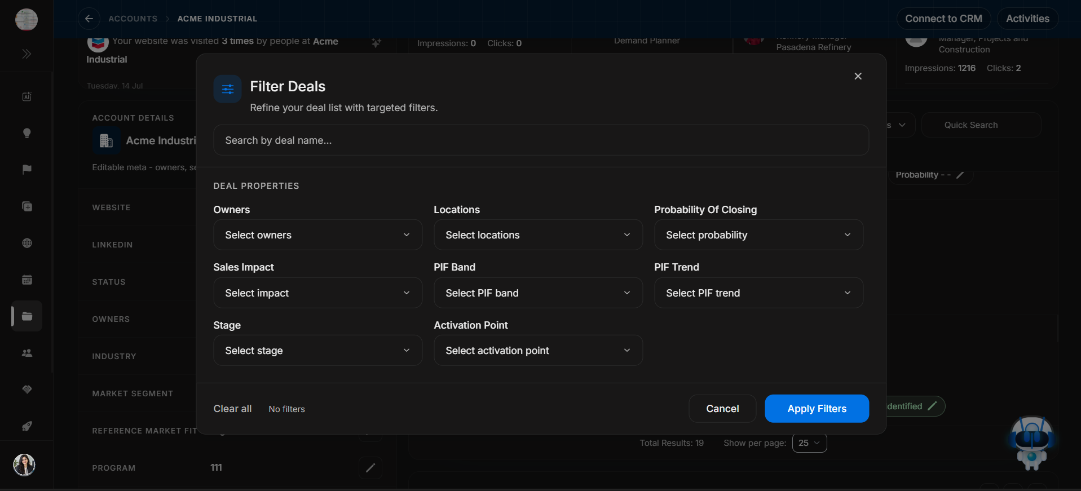Open the Select PIF band dropdown
The image size is (1081, 491).
click(x=538, y=293)
